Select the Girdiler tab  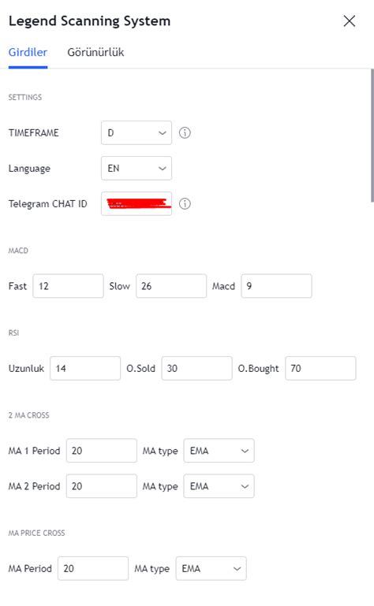click(28, 52)
